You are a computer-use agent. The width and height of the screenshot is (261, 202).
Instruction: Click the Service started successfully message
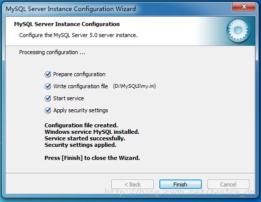(x=85, y=138)
